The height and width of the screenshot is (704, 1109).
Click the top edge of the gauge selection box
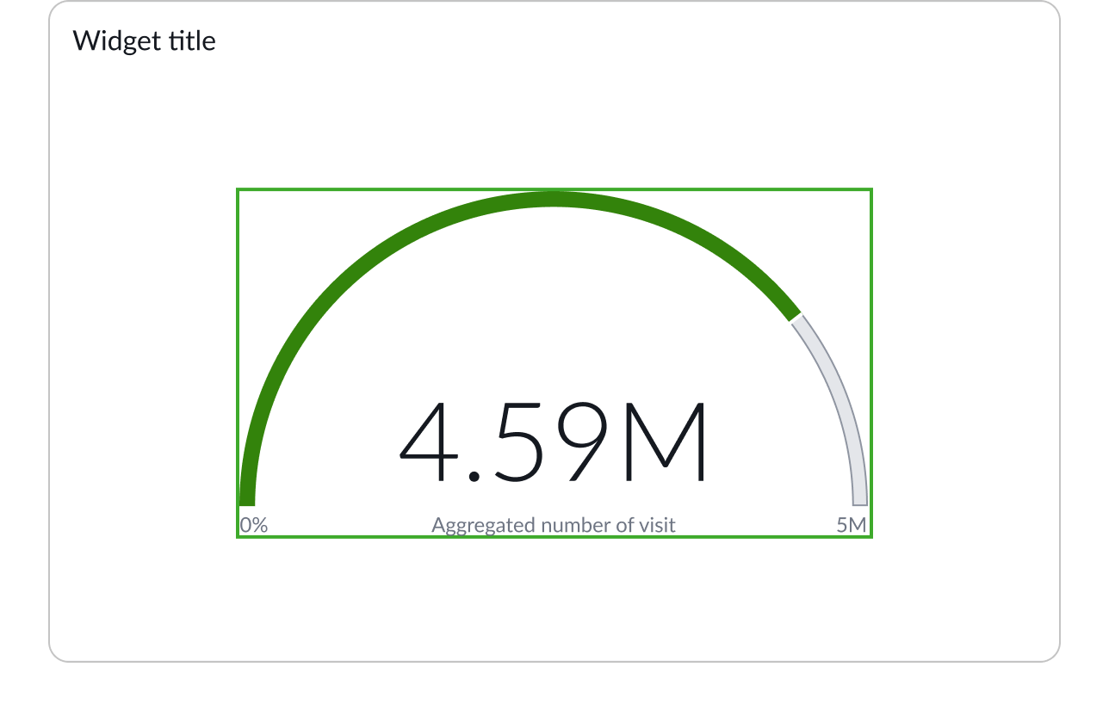[555, 188]
